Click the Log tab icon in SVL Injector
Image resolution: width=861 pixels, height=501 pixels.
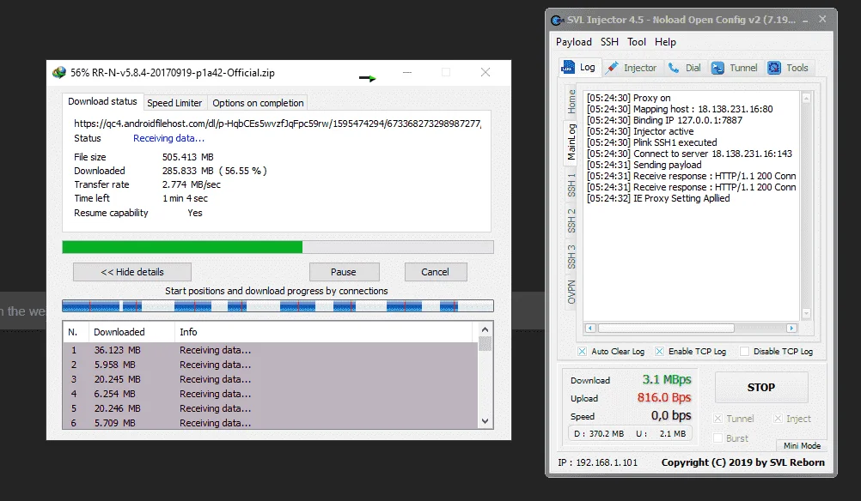[567, 68]
